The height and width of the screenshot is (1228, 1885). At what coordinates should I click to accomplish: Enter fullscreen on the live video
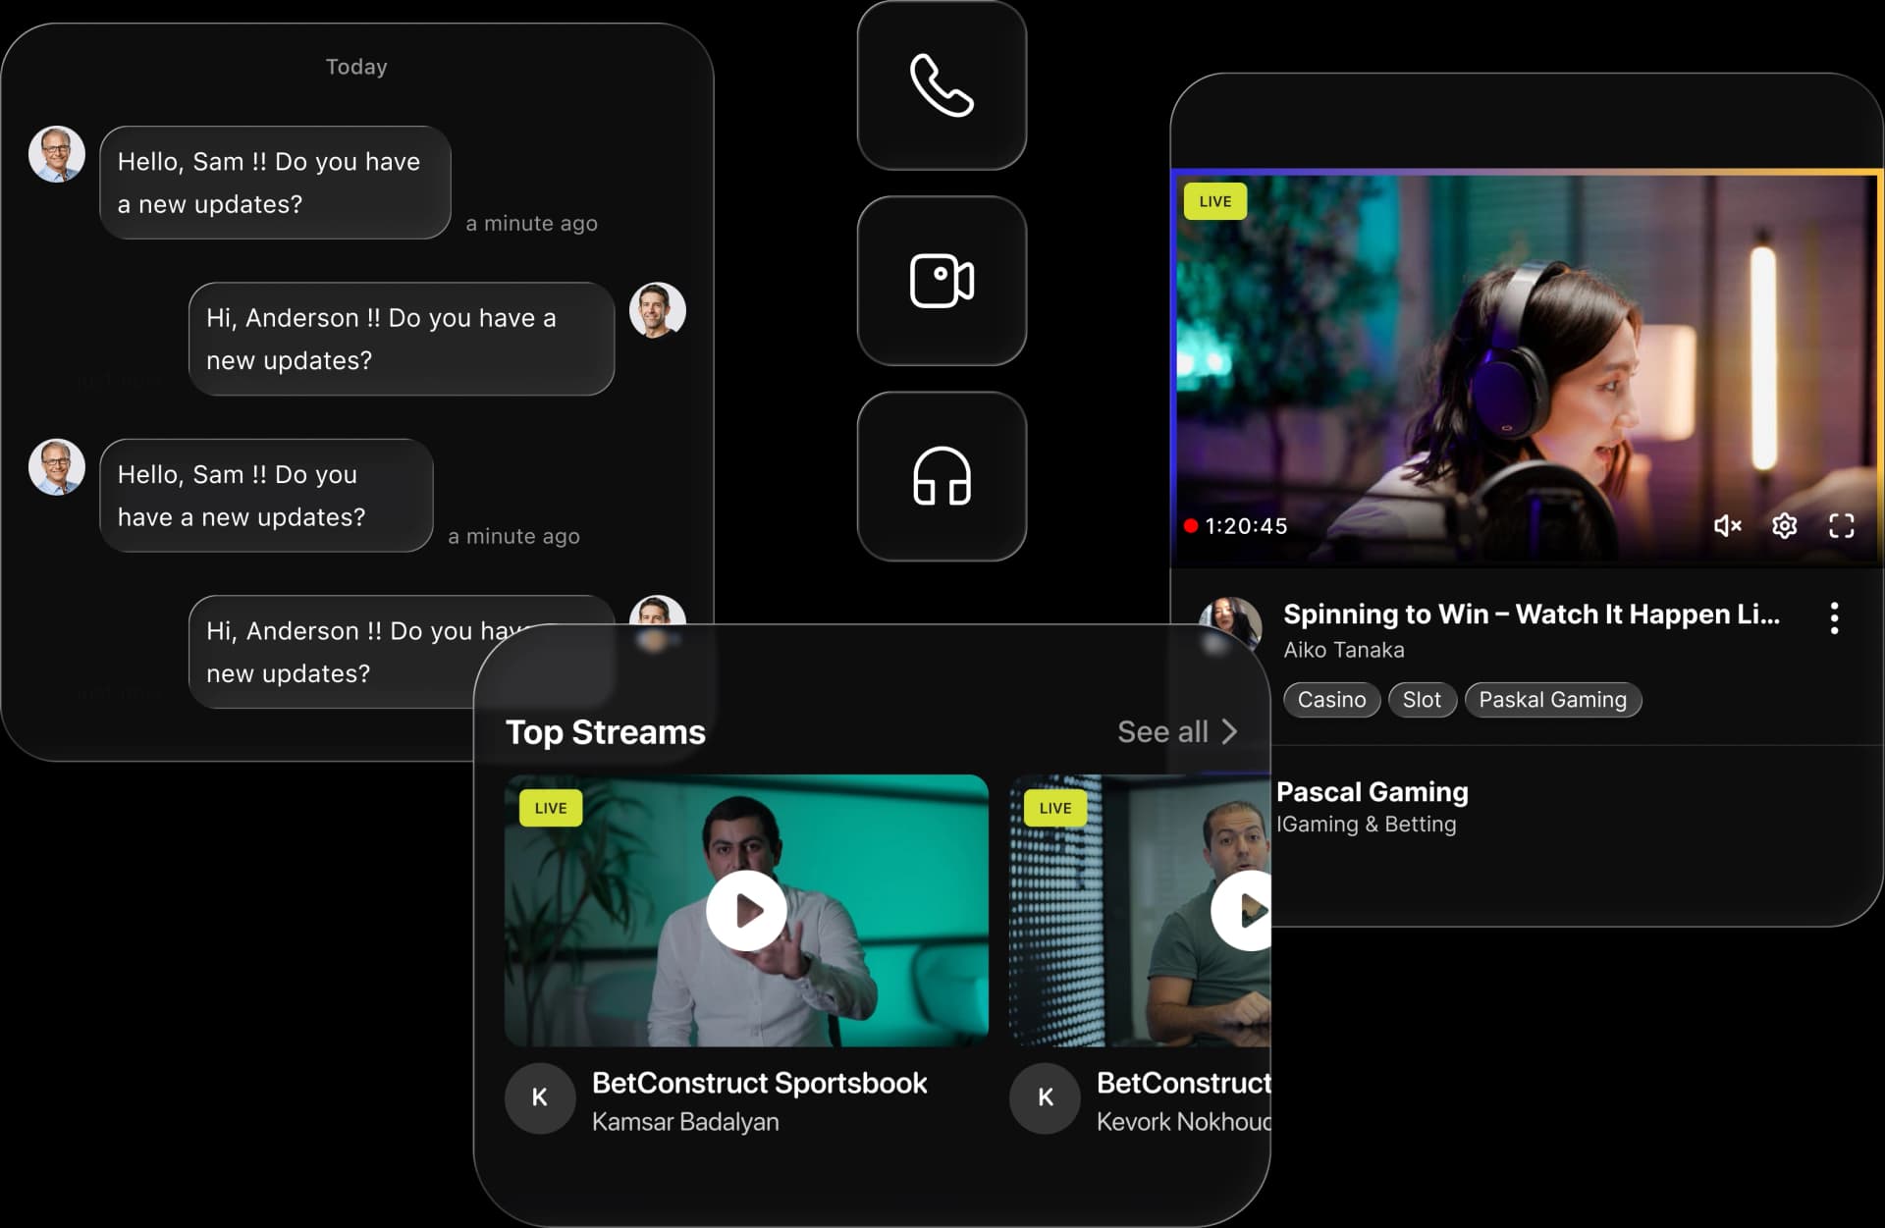pos(1841,526)
